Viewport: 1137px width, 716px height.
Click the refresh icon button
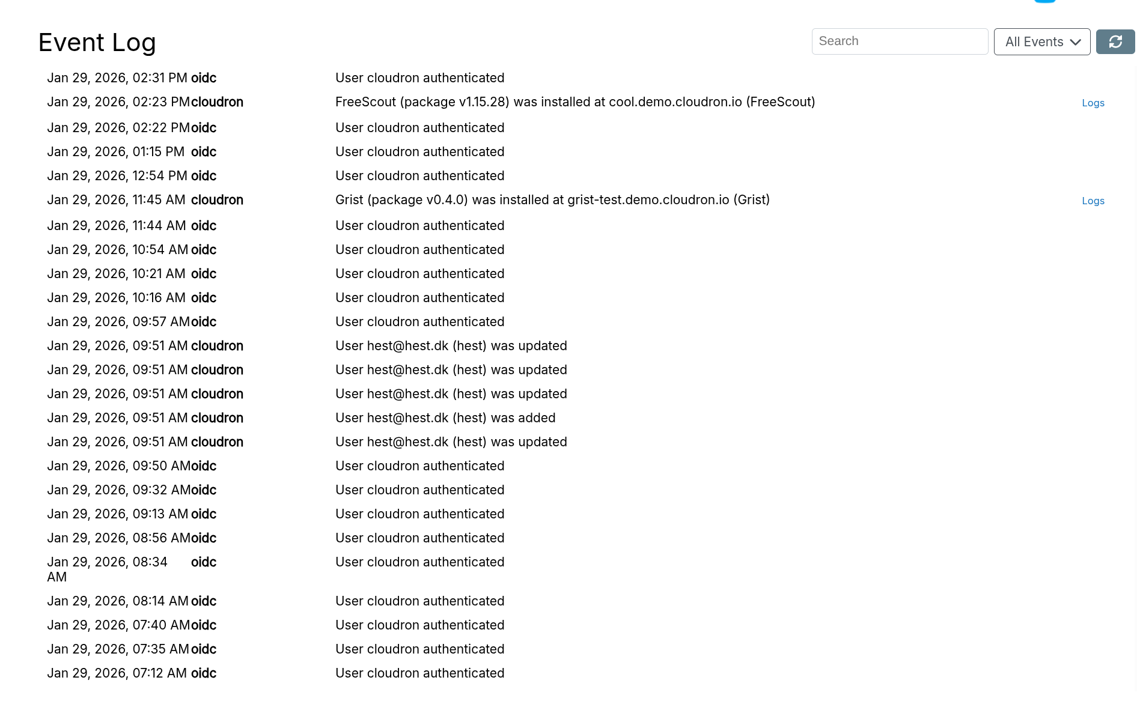click(1115, 41)
